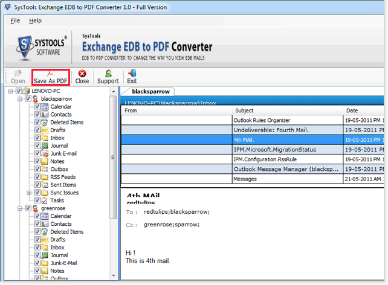Sort by the Subject column header
This screenshot has width=388, height=285.
[288, 110]
